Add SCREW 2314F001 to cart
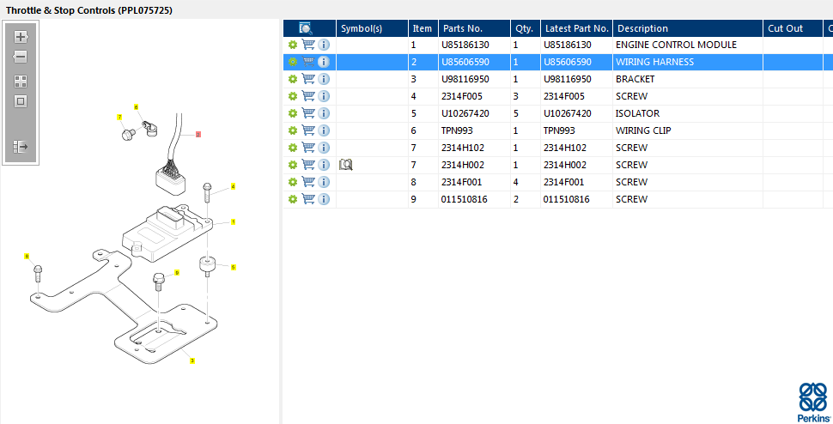Image resolution: width=833 pixels, height=424 pixels. (x=308, y=181)
